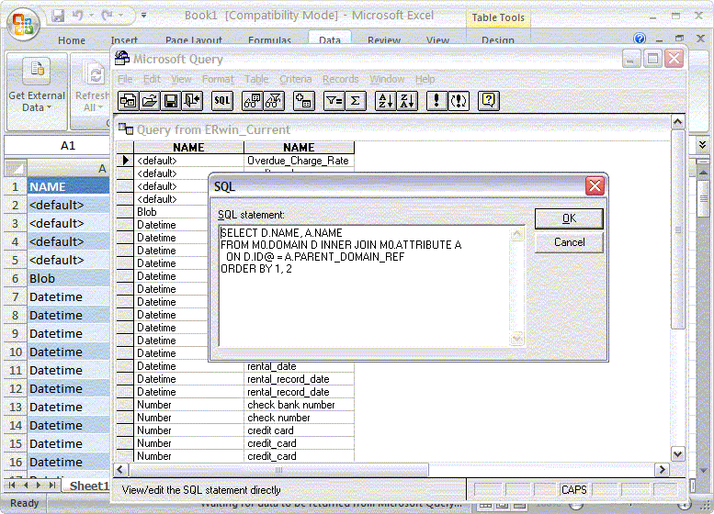The width and height of the screenshot is (714, 514).
Task: Open the Help menu in Microsoft Query
Action: [425, 79]
